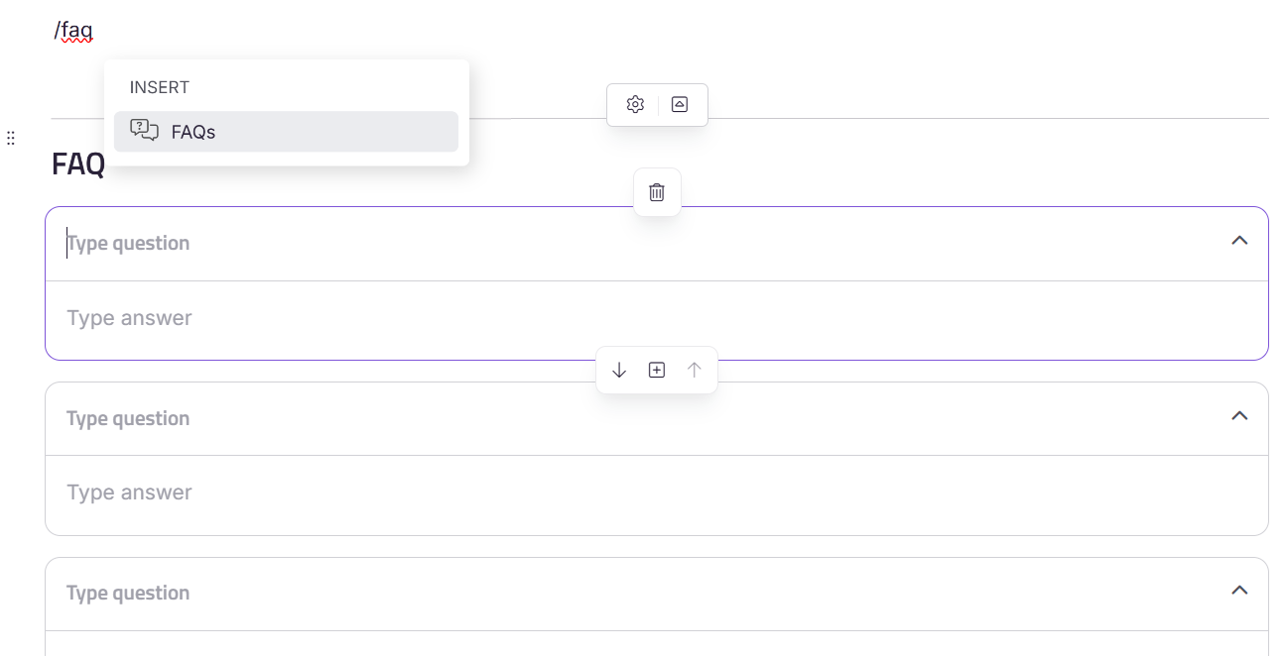Collapse the third FAQ item chevron
Screen dimensions: 1285x656
click(1239, 590)
